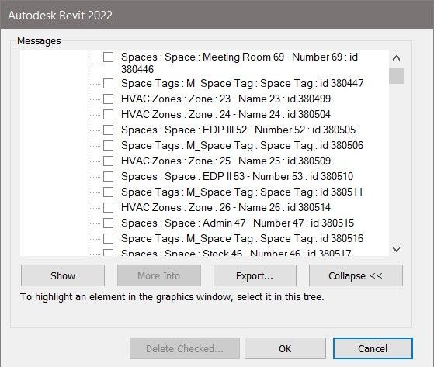Check the EDP II 53 space checkbox
The width and height of the screenshot is (434, 367).
pyautogui.click(x=108, y=176)
